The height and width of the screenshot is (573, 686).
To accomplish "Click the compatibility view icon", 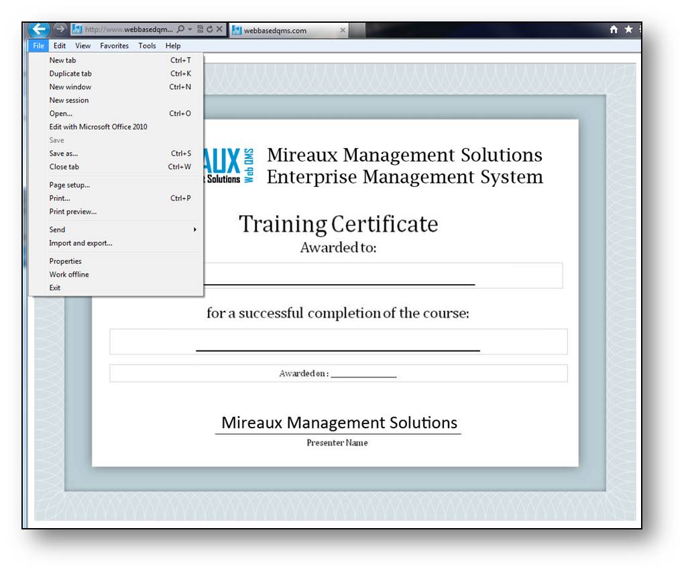I will (x=200, y=29).
